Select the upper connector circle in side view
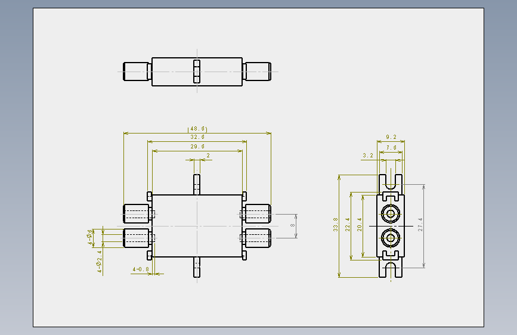The width and height of the screenshot is (517, 335). click(391, 213)
